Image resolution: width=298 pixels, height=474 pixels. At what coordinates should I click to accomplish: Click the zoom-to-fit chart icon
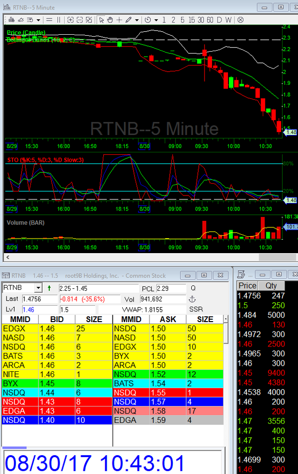coord(89,20)
